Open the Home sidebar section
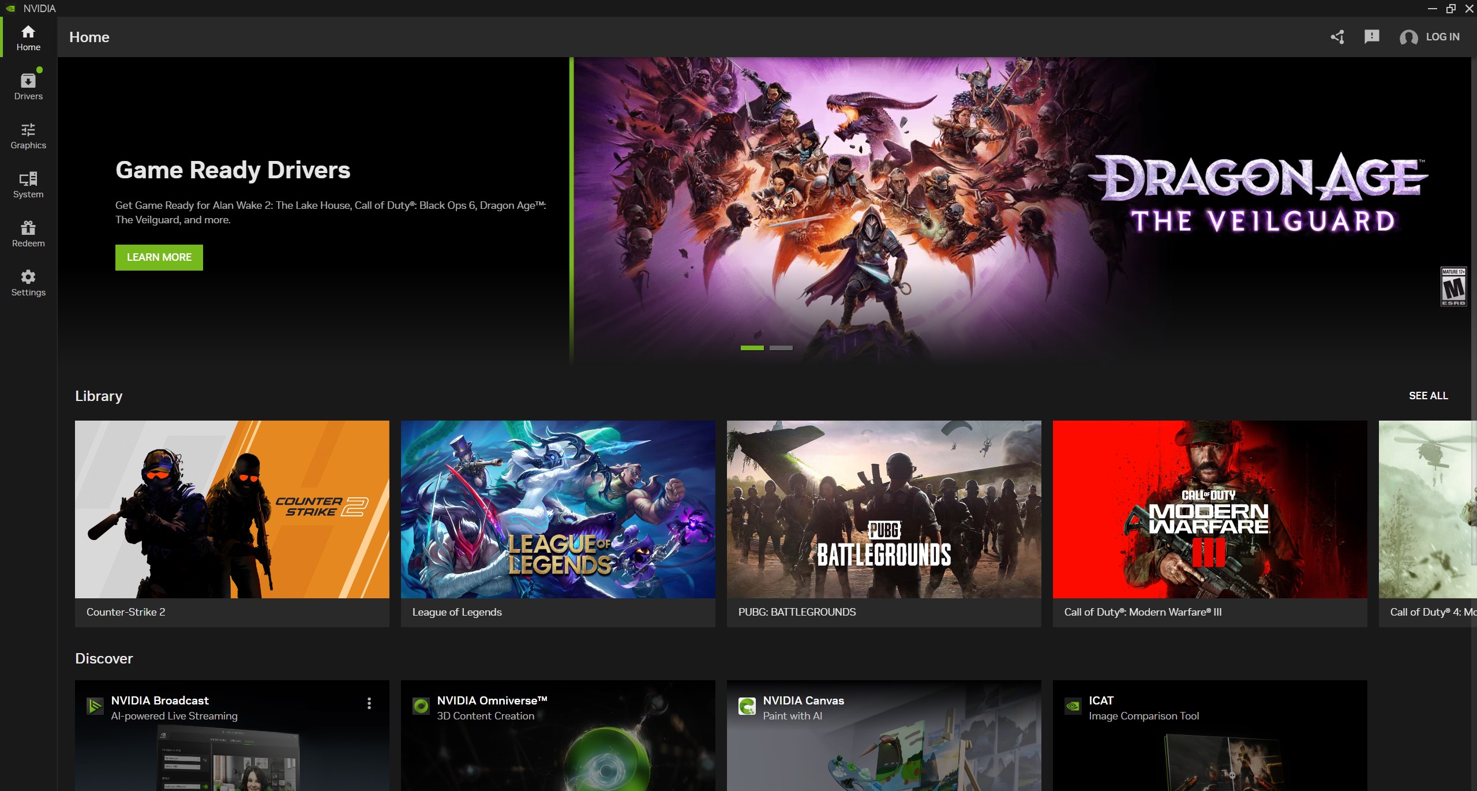Viewport: 1477px width, 791px height. tap(28, 38)
